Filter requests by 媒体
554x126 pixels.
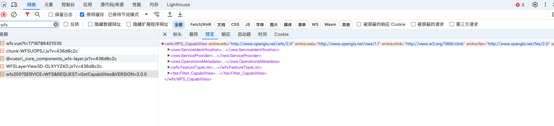coord(288,25)
